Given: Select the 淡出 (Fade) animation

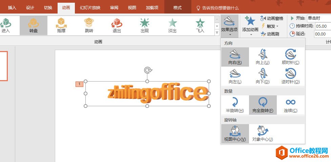Looking at the screenshot, I should 172,25.
